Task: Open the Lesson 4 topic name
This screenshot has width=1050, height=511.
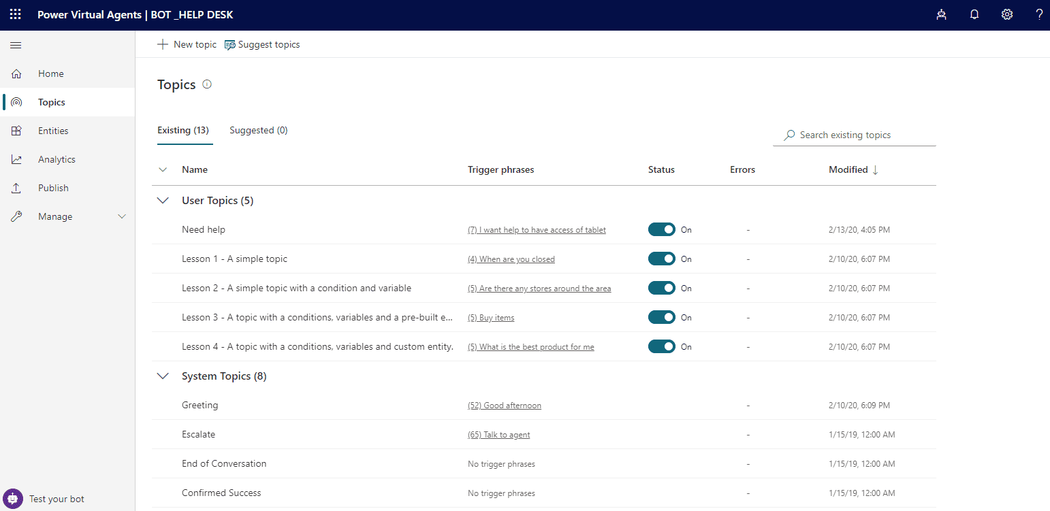Action: click(317, 346)
